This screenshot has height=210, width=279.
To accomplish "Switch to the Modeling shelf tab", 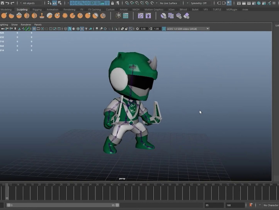I will coord(6,10).
